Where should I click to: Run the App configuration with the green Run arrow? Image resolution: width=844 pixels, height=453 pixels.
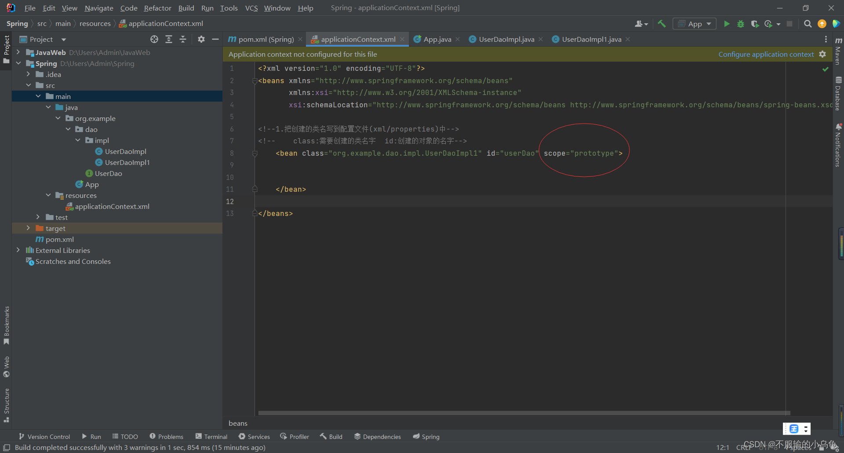[x=726, y=24]
